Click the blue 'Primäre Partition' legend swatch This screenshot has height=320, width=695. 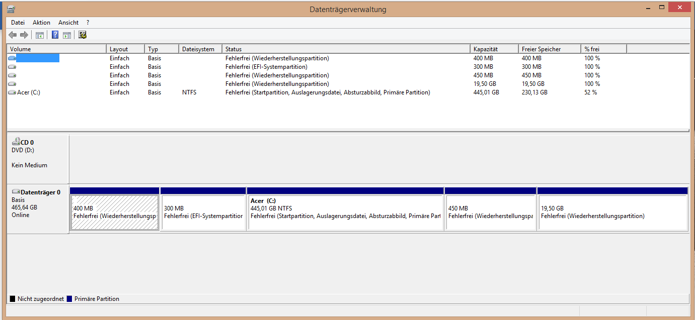coord(69,299)
